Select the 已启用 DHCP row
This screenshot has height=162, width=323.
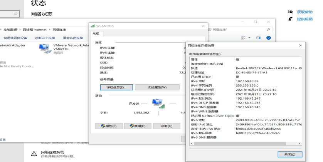[246, 77]
